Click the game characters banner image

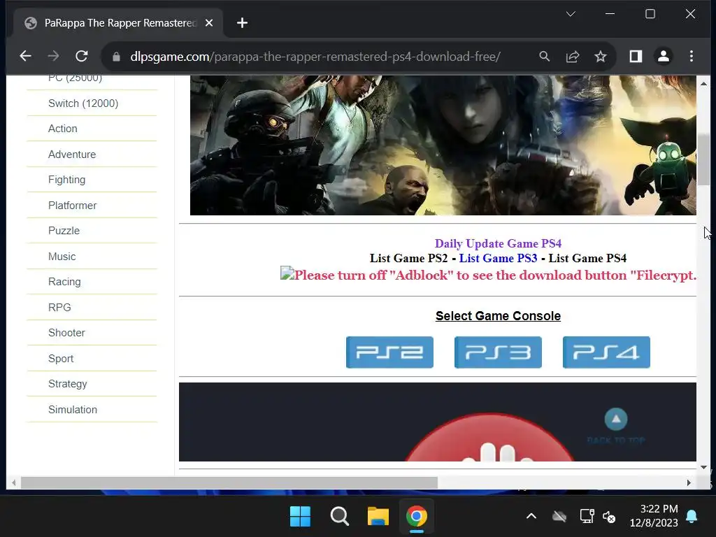pyautogui.click(x=443, y=145)
